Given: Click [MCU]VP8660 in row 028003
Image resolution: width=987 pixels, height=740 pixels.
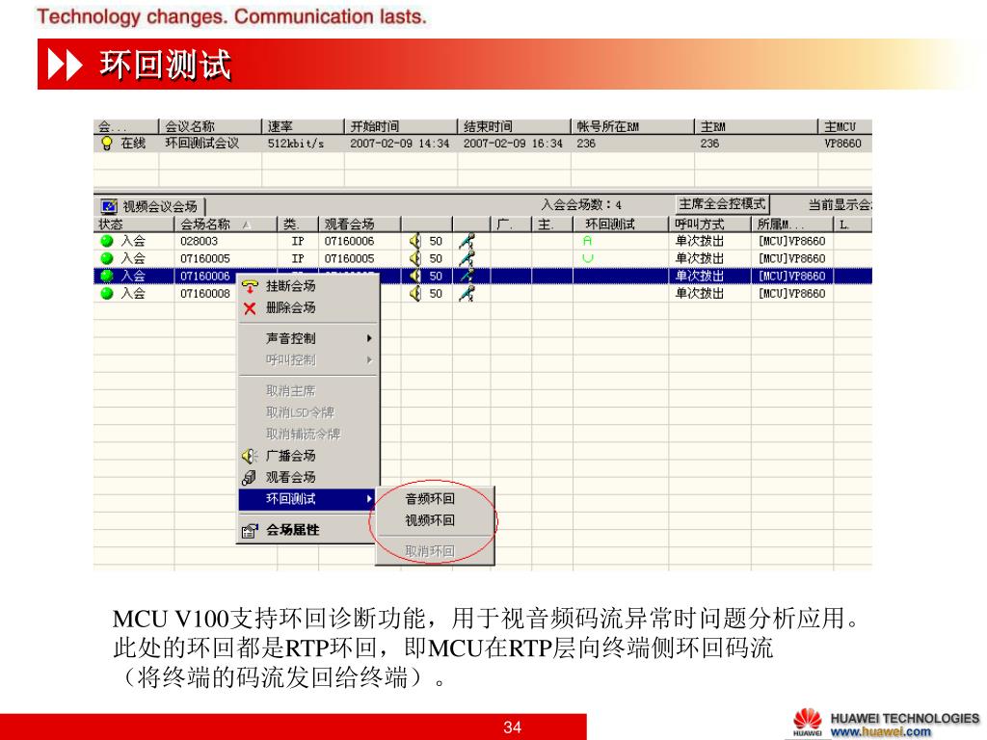Looking at the screenshot, I should coord(792,241).
